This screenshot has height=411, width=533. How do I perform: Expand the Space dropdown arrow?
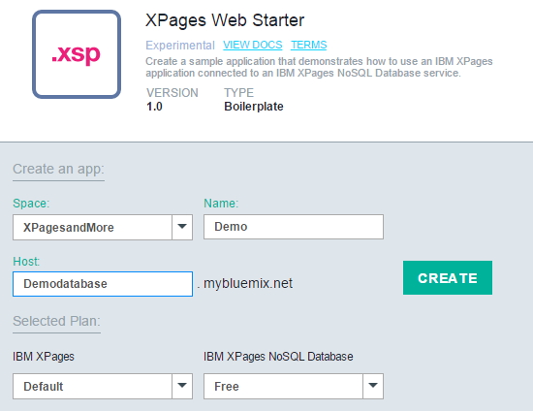pos(182,227)
